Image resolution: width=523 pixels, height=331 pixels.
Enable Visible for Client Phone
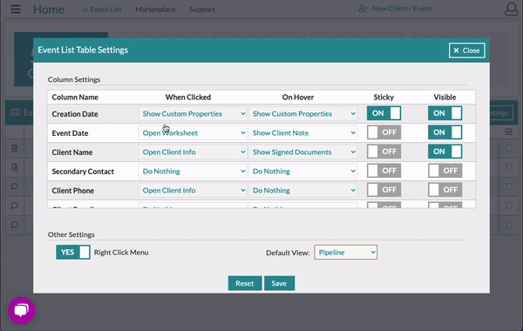445,190
